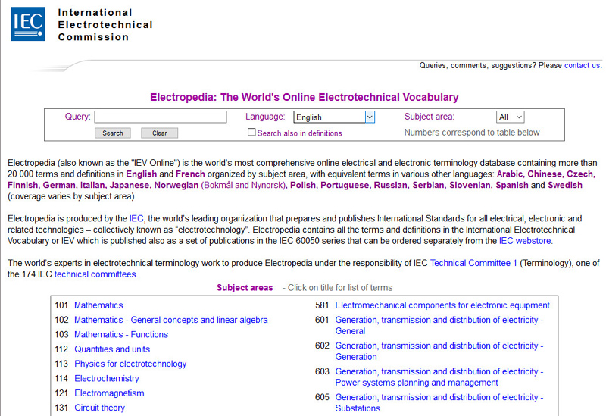Focus the Query input field
The width and height of the screenshot is (606, 416).
tap(161, 117)
